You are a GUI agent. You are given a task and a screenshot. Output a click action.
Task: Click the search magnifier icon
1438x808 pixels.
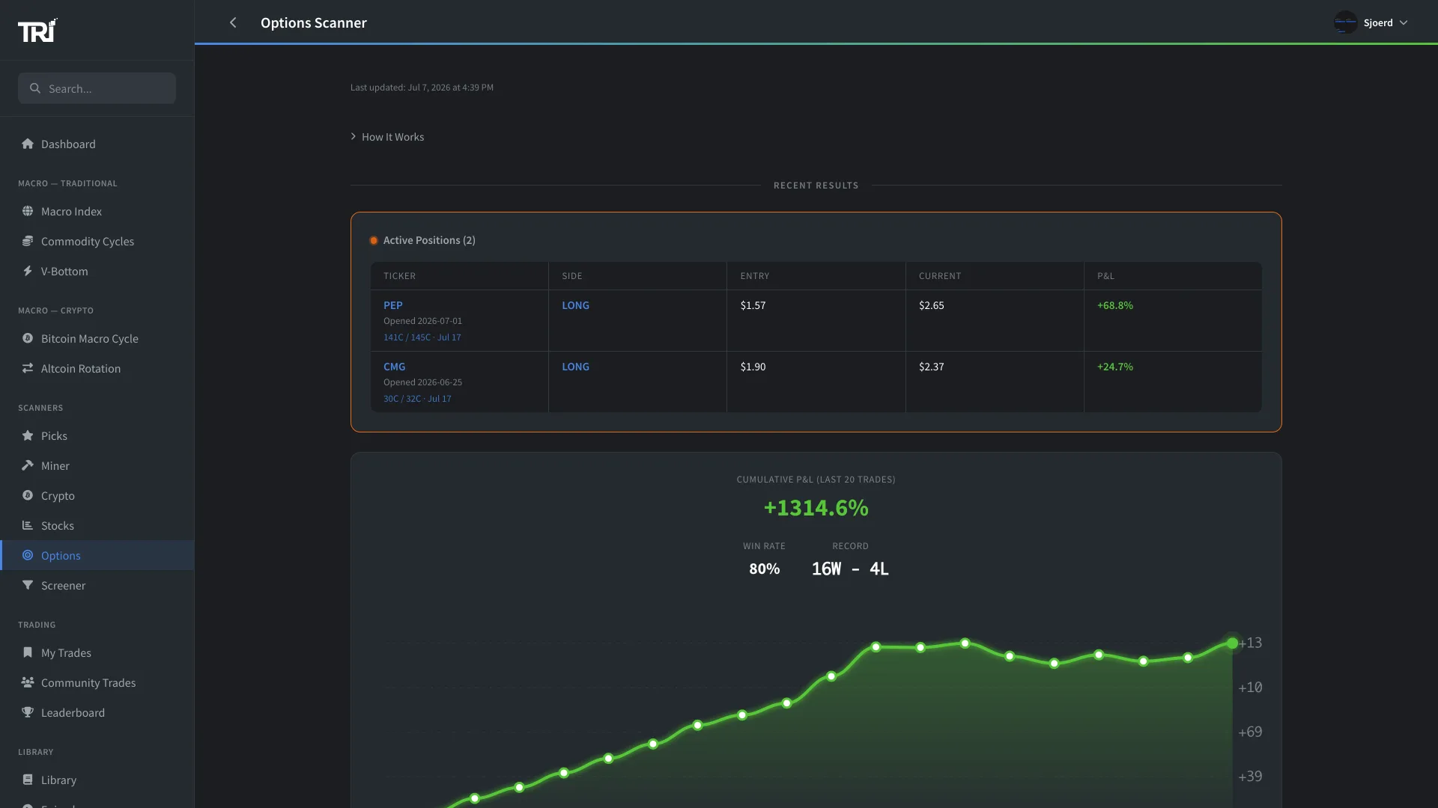(34, 88)
